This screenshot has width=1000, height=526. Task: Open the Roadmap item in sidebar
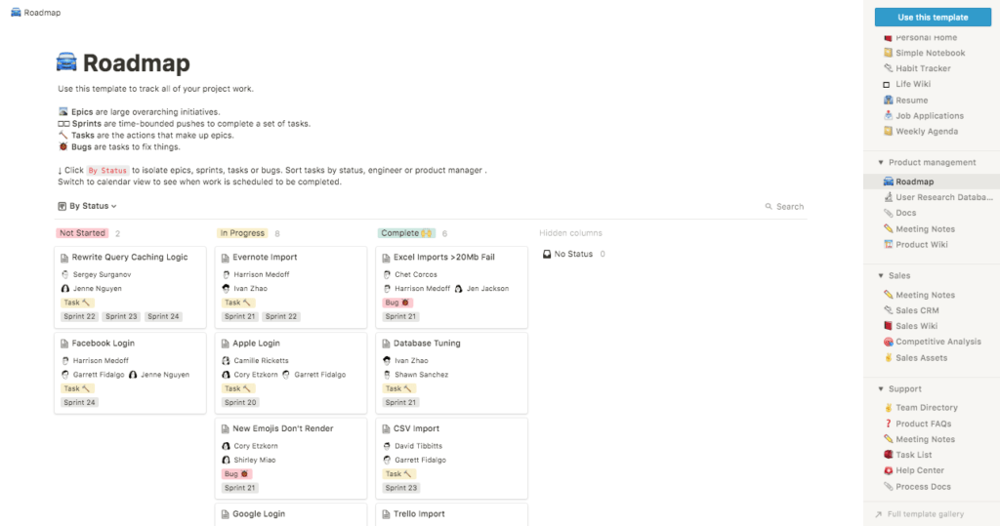(932, 182)
